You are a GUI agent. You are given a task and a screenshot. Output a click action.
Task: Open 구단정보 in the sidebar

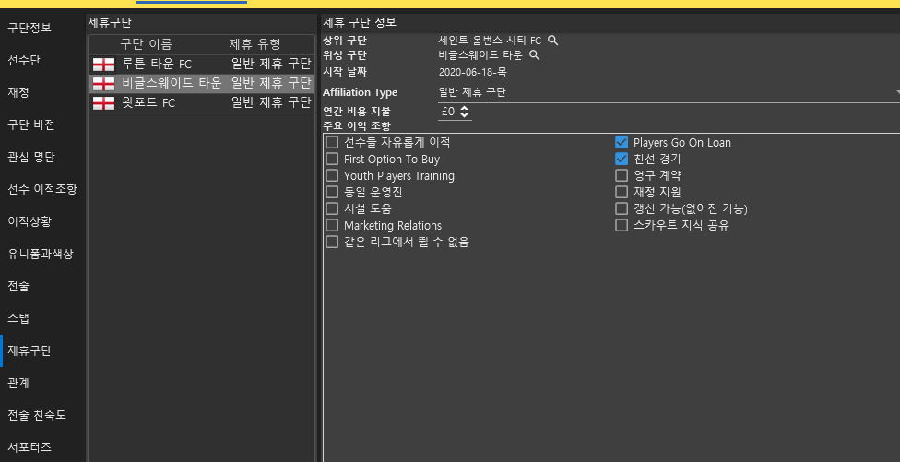click(x=30, y=28)
